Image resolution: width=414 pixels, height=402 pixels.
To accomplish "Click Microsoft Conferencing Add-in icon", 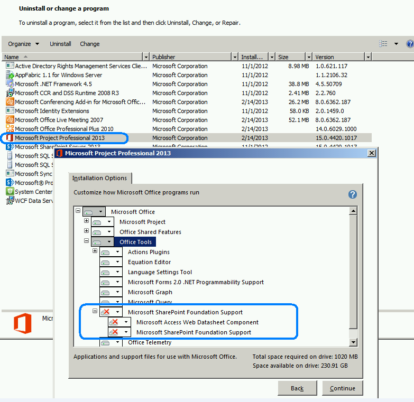I will point(10,101).
